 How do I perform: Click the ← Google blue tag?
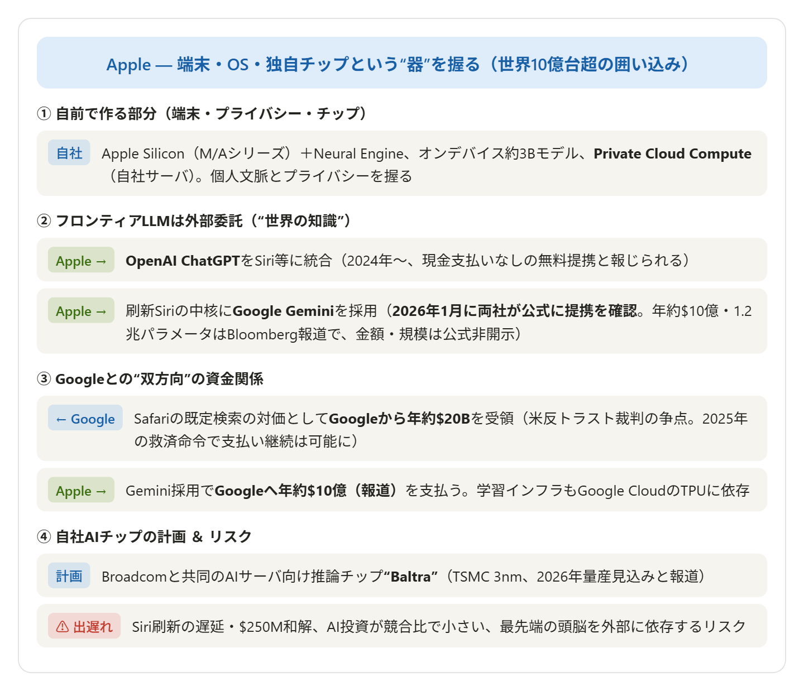[85, 419]
